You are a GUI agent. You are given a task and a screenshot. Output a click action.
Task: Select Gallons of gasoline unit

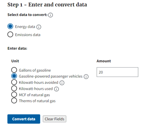[x=14, y=70]
